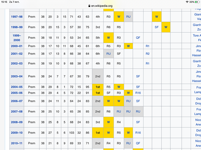The image size is (201, 150).
Task: Select the 2004–05 season link
Action: click(17, 87)
